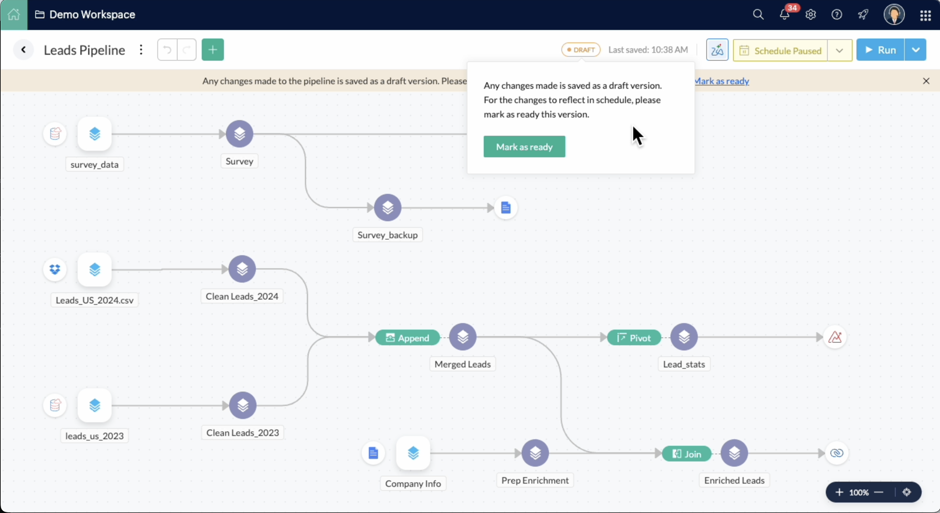Open the three-dot menu beside Leads Pipeline

(x=141, y=50)
